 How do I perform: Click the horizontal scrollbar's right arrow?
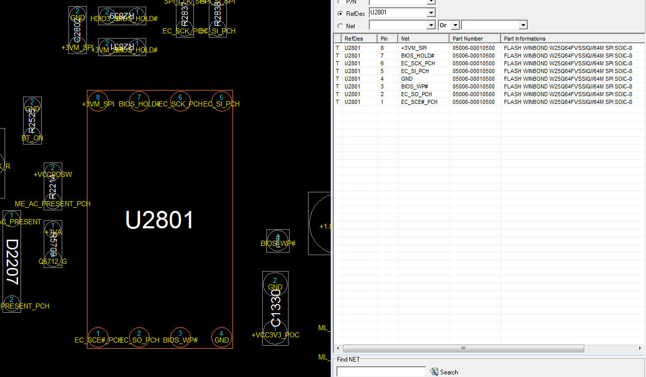click(x=640, y=348)
